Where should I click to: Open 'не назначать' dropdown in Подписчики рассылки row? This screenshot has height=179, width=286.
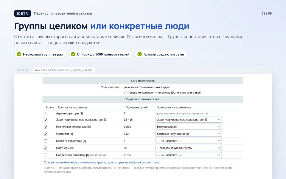189,155
